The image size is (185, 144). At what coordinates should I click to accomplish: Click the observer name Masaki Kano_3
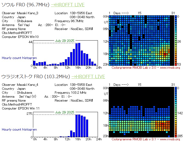(x=27, y=13)
